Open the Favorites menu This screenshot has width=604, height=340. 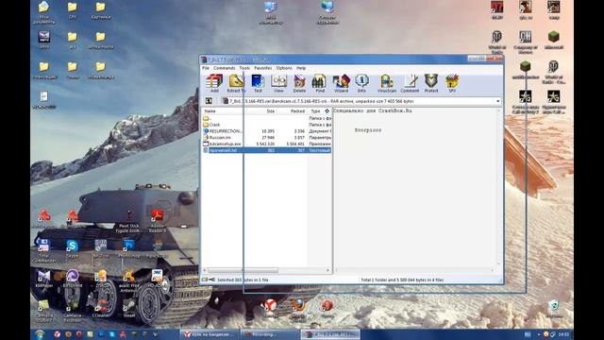click(263, 68)
